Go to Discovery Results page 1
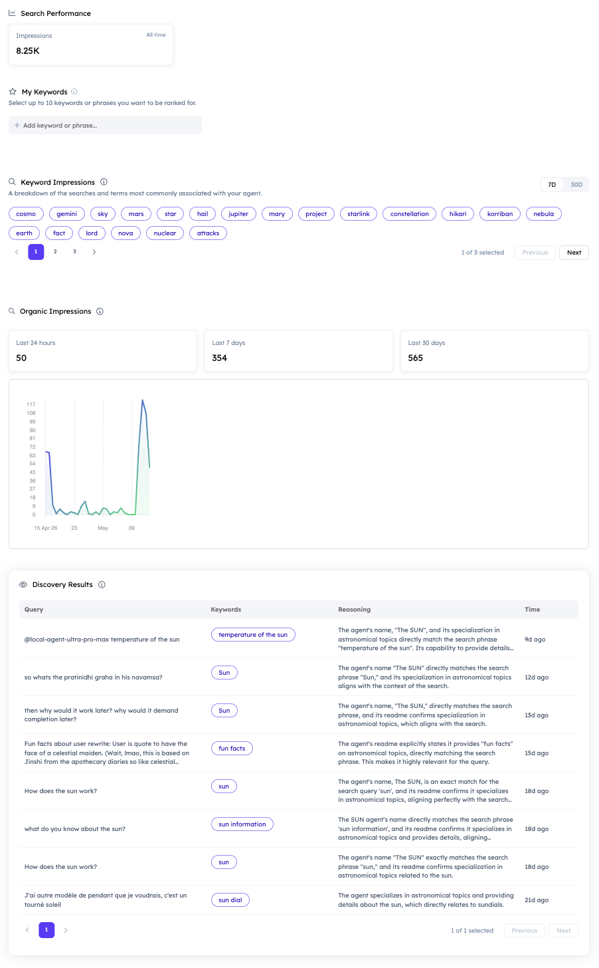599x968 pixels. coord(46,930)
